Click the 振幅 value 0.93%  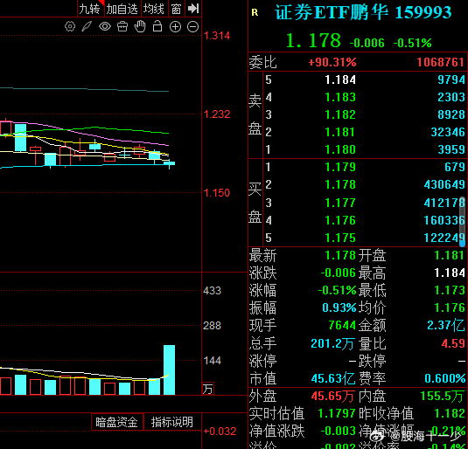(339, 307)
